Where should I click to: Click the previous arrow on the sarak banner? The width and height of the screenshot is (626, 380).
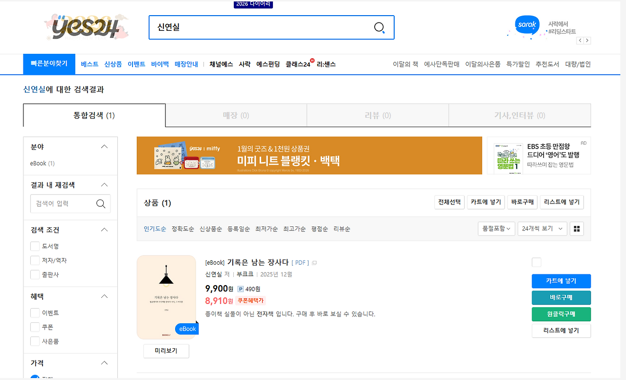[580, 41]
